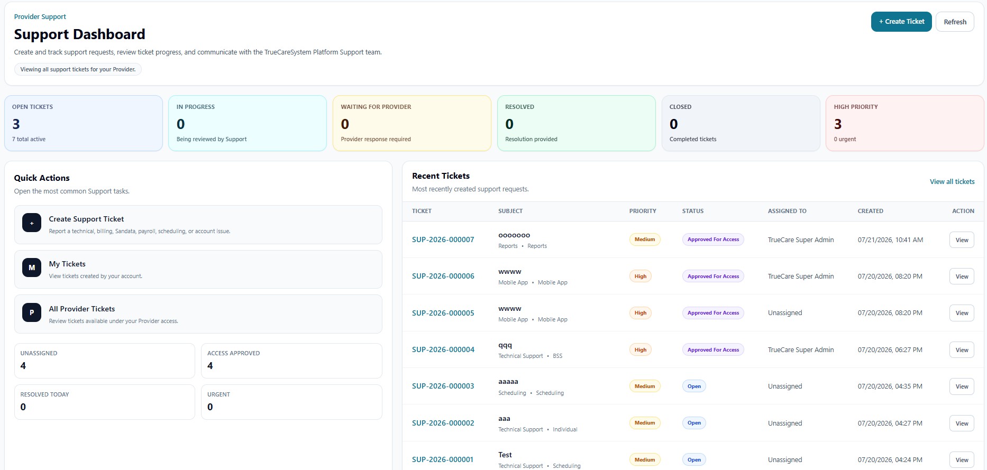This screenshot has height=470, width=987.
Task: Click the PRIORITY column header
Action: pyautogui.click(x=643, y=211)
